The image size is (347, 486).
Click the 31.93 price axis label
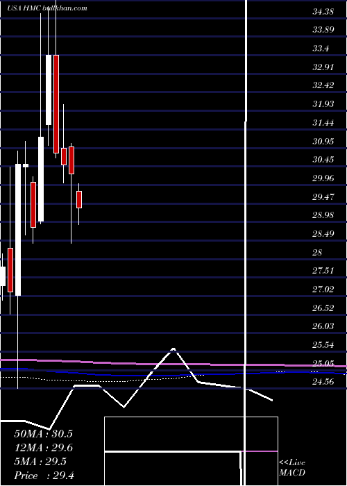tap(323, 104)
